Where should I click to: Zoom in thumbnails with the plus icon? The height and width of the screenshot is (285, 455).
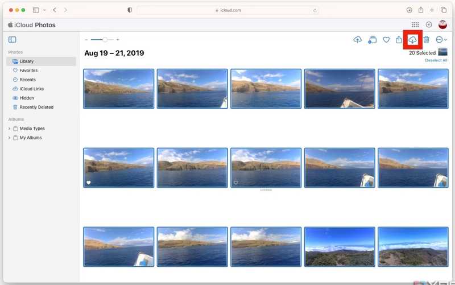click(x=118, y=39)
